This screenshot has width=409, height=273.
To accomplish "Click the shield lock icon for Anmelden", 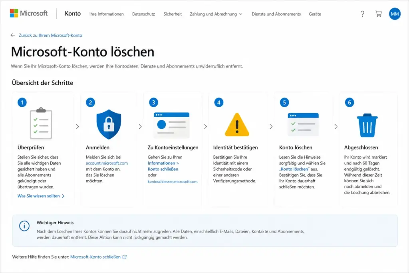I will (x=109, y=124).
